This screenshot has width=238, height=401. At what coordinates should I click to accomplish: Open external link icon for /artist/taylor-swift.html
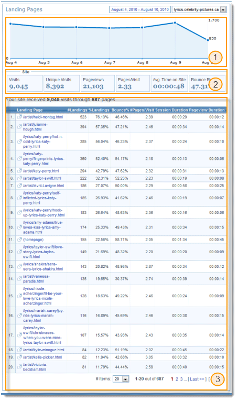(x=19, y=178)
